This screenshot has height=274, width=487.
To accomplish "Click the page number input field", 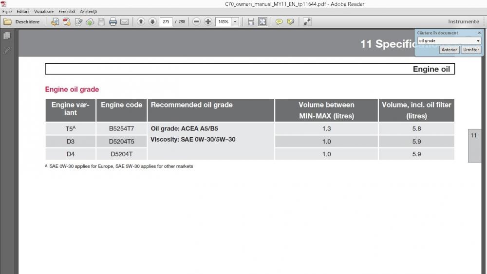I will [166, 21].
